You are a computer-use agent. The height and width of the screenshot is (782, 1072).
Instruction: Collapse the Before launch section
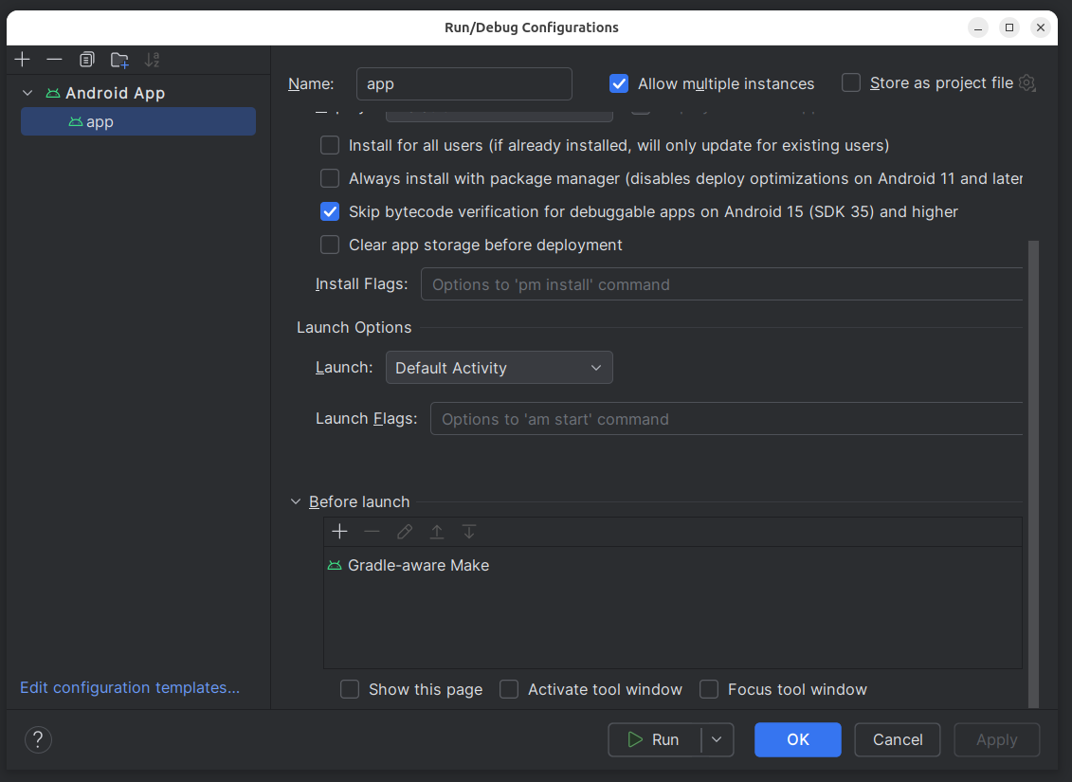297,502
